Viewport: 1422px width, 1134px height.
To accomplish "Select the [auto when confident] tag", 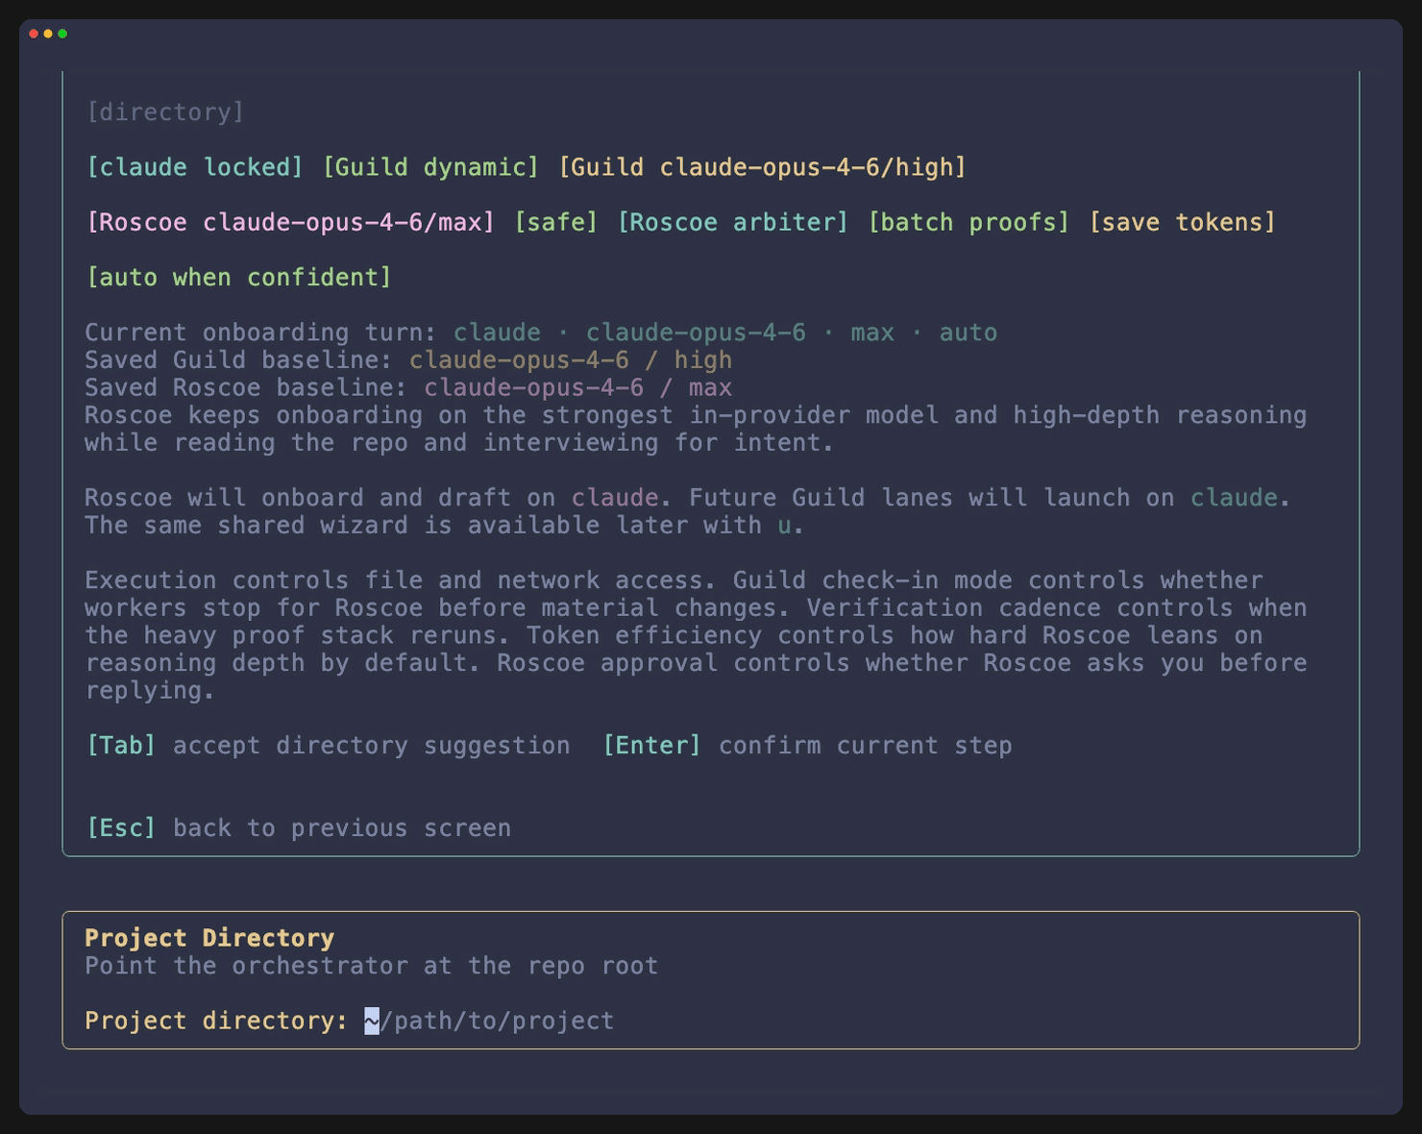I will pyautogui.click(x=239, y=278).
